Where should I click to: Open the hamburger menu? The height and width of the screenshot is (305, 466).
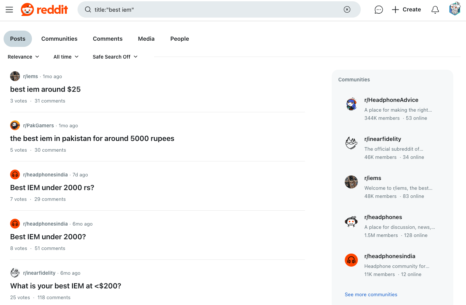tap(9, 9)
